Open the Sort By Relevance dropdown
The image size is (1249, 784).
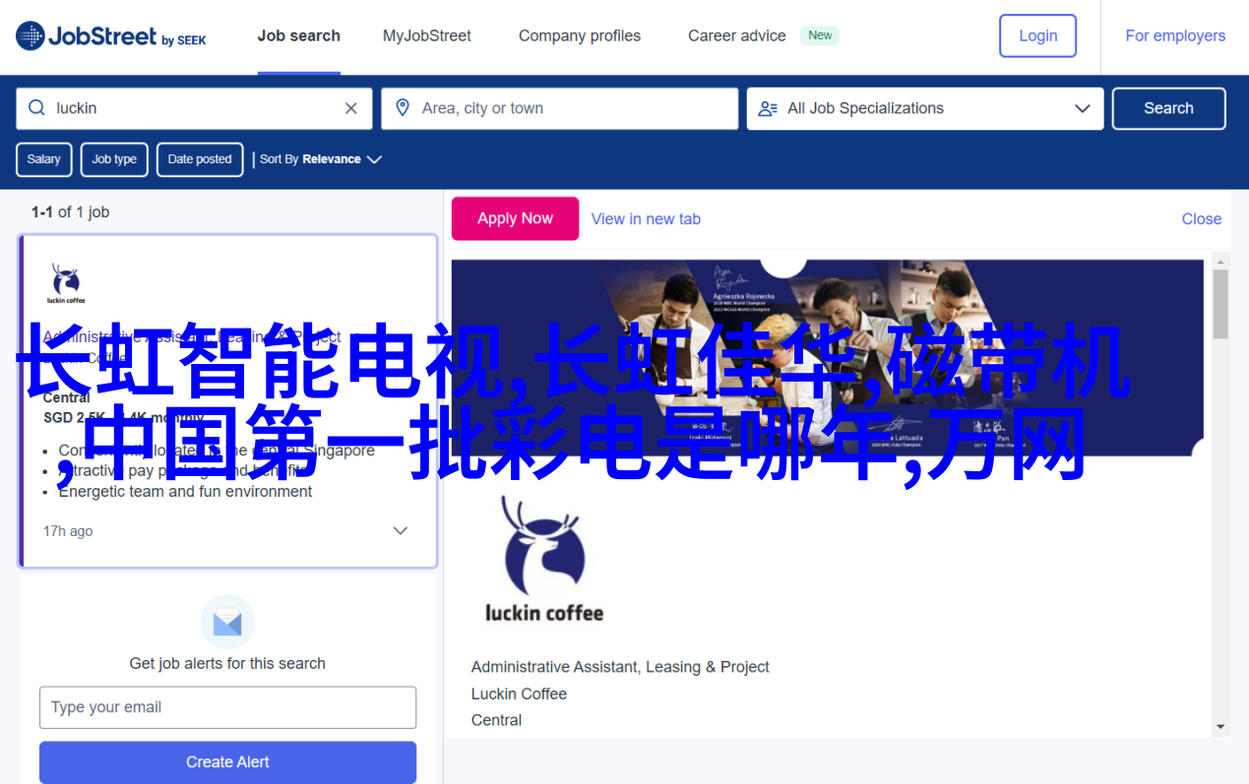point(320,159)
